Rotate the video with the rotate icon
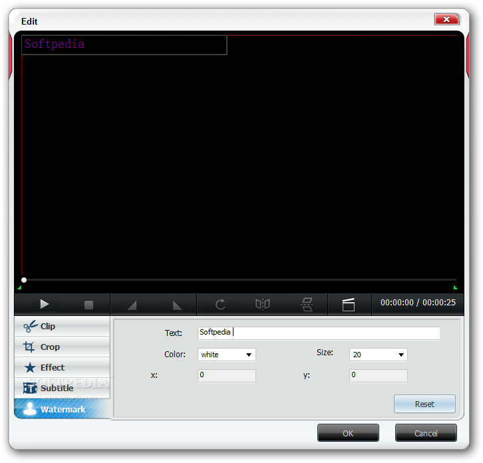The image size is (483, 463). tap(220, 305)
